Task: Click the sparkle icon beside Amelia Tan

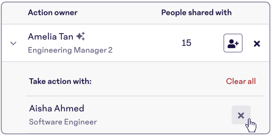Action: tap(81, 36)
